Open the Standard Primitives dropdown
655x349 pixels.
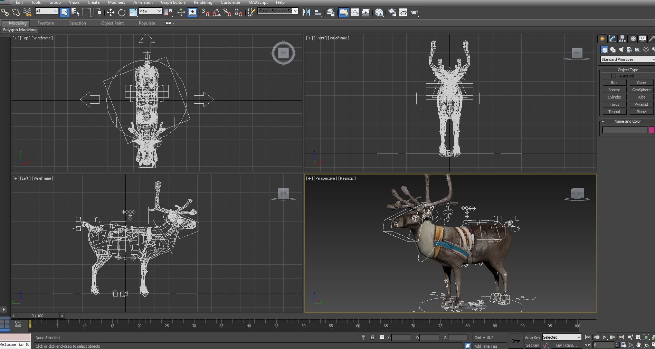627,59
